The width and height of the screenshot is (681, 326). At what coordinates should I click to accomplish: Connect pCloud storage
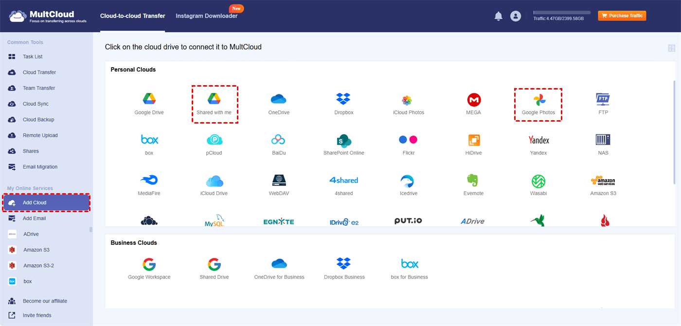214,145
